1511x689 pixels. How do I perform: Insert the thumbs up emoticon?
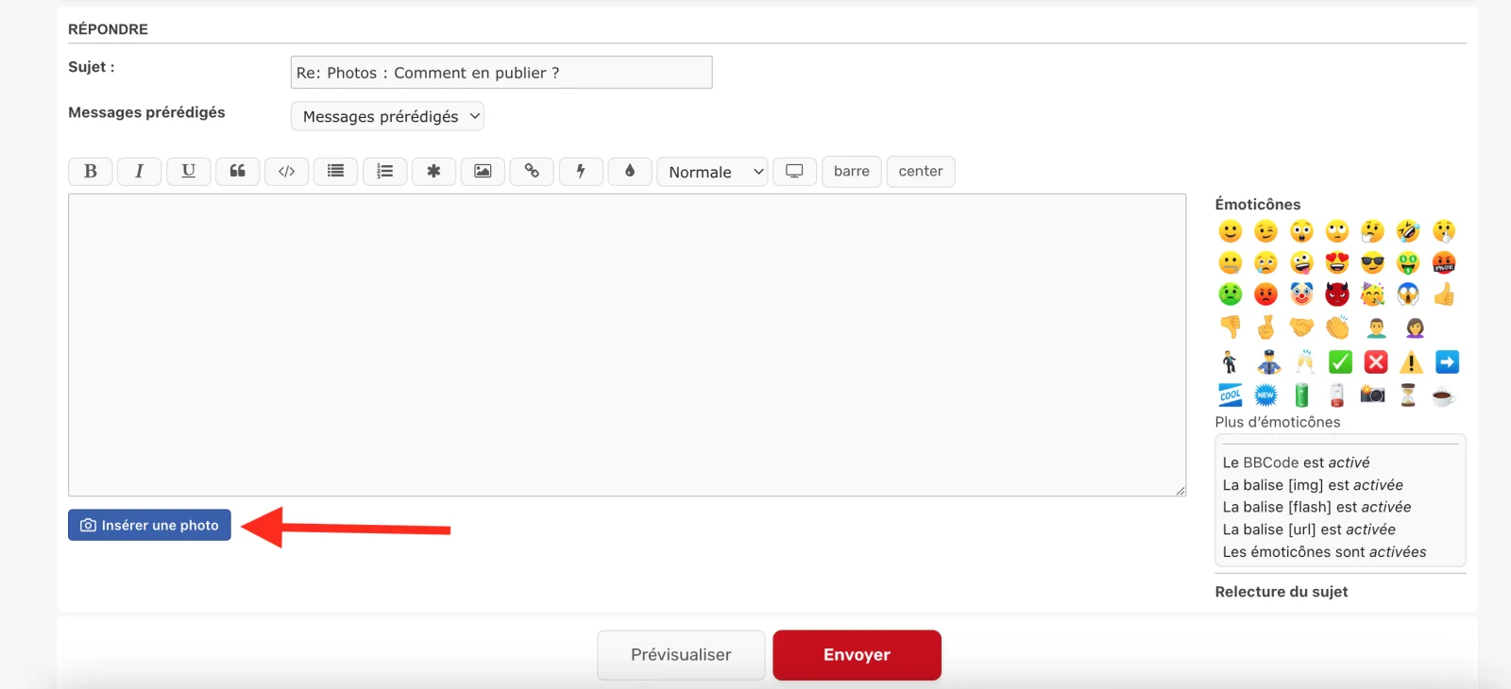click(1444, 294)
